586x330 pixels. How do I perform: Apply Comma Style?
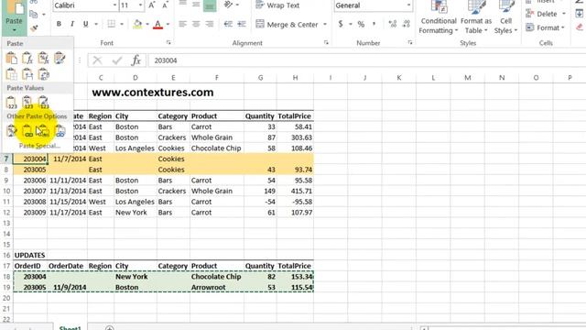[x=374, y=25]
